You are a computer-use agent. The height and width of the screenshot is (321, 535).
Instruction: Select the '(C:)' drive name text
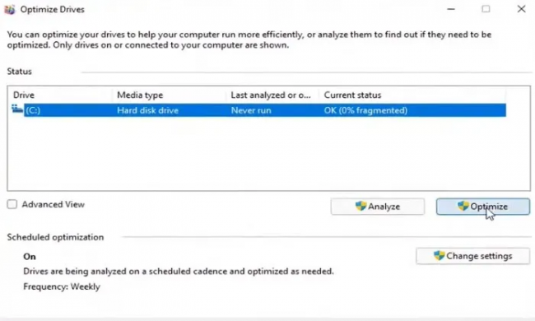(x=33, y=110)
